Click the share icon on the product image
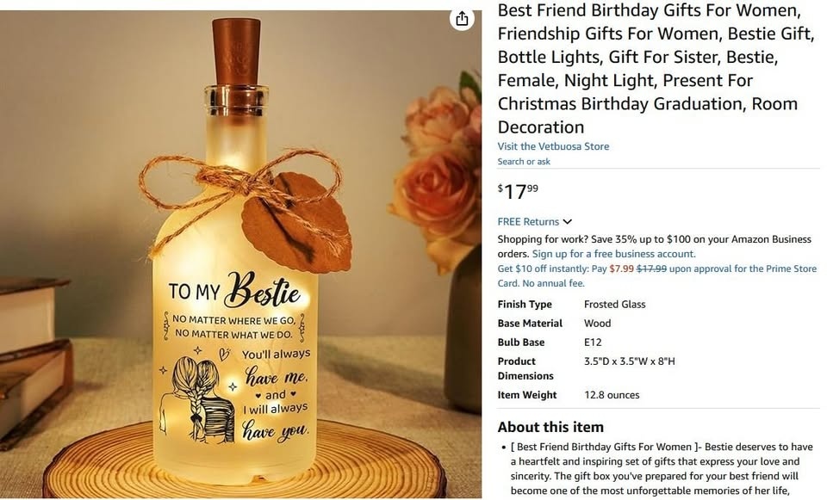The width and height of the screenshot is (827, 500). (462, 19)
